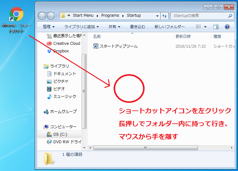Open the recent pages dropdown arrow
This screenshot has height=171, width=238.
[x=57, y=16]
